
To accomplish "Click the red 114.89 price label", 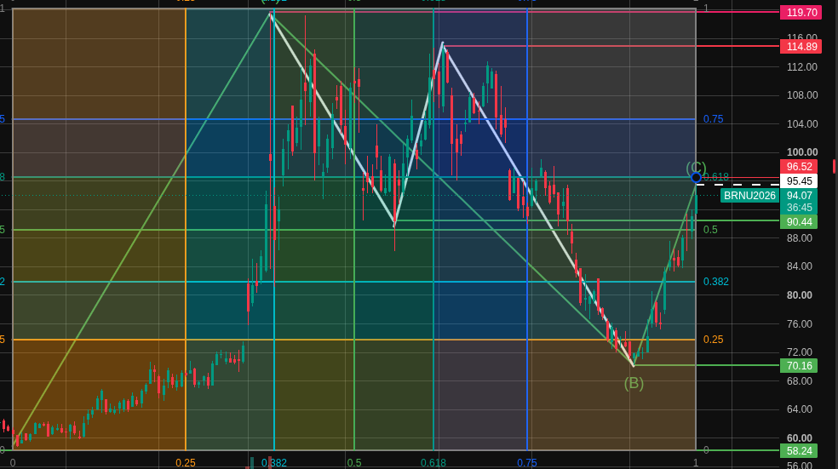I will [801, 47].
